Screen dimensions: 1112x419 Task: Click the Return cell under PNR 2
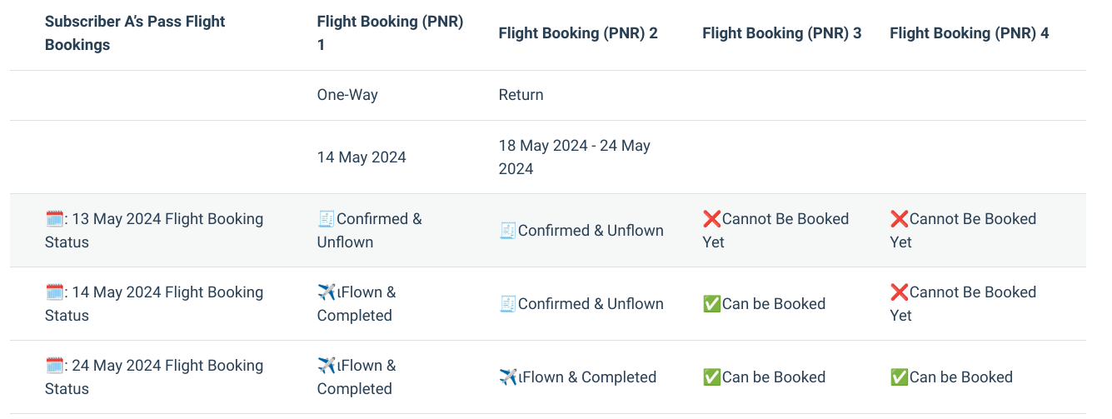pos(521,95)
